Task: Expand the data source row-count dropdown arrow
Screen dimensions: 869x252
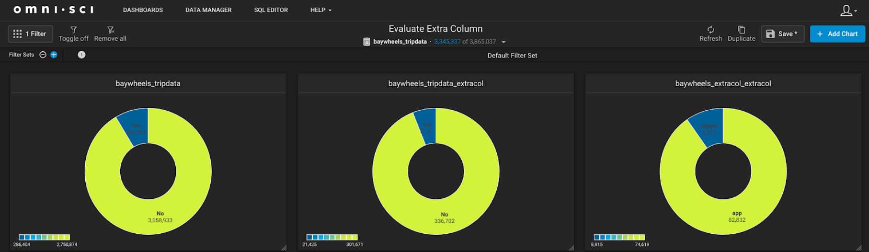Action: click(503, 42)
